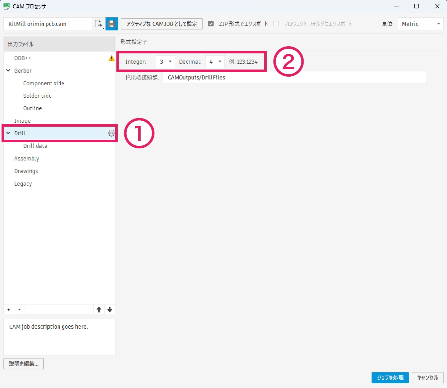Add an output with the plus button
The width and height of the screenshot is (447, 388).
coord(9,309)
